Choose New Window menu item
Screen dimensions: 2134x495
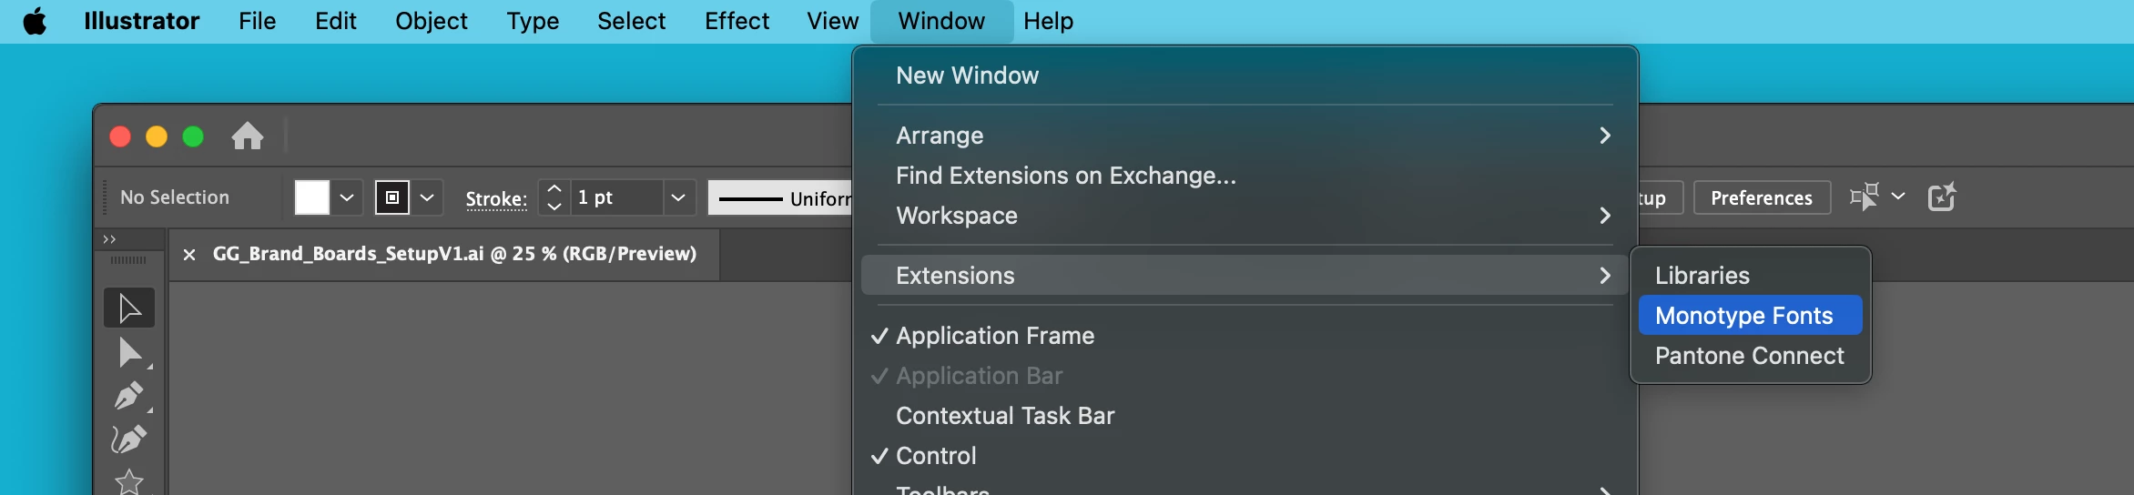[1245, 76]
